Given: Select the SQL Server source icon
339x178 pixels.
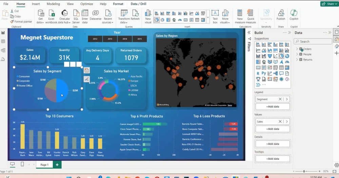Looking at the screenshot, I should click(76, 14).
